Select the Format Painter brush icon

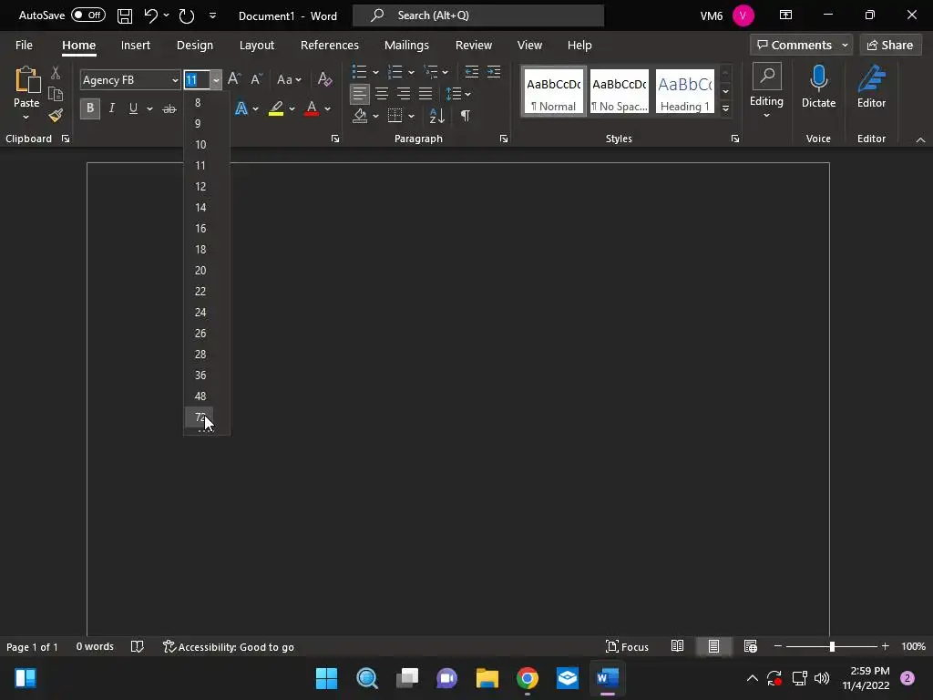56,116
